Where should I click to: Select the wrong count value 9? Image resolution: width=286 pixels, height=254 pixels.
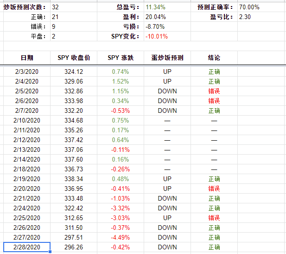74,26
